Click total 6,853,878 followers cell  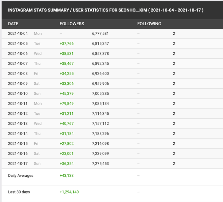pyautogui.click(x=100, y=54)
